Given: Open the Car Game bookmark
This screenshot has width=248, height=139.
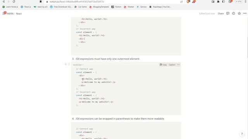Looking at the screenshot, I should click(x=81, y=7).
